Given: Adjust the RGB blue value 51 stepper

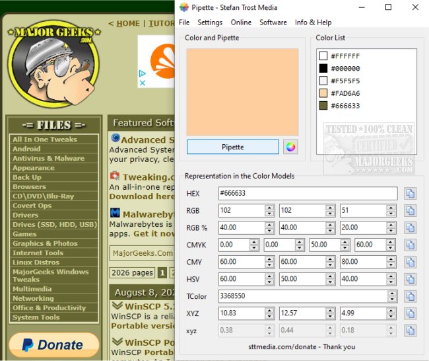Looking at the screenshot, I should [391, 210].
